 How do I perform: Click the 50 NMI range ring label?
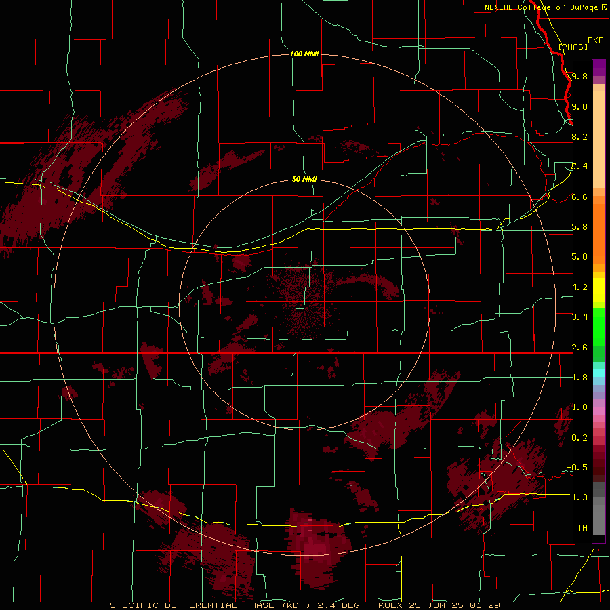304,179
